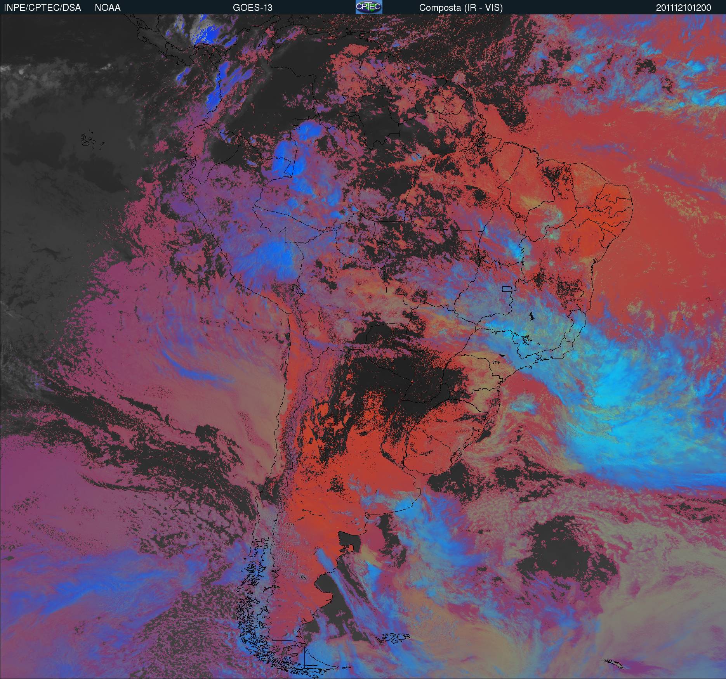This screenshot has width=726, height=679.
Task: Select the INPE/CPTEC/DSA header text
Action: pos(42,8)
